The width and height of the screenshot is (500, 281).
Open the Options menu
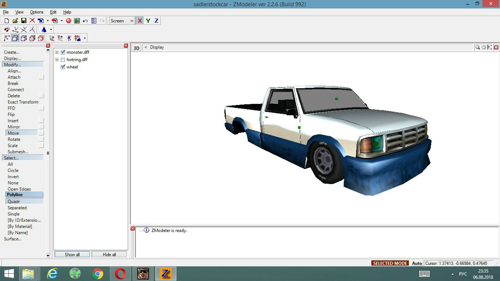37,12
